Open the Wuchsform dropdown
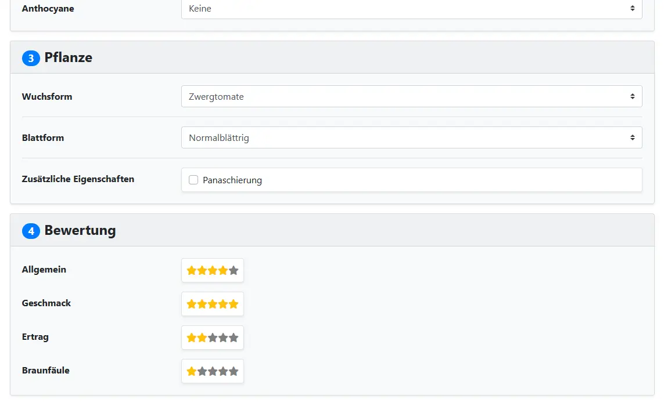This screenshot has width=664, height=410. click(x=411, y=97)
